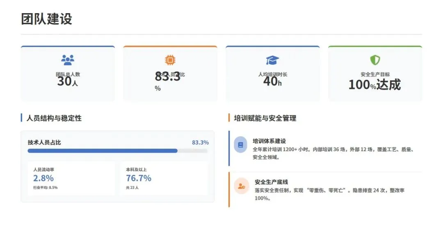Click the orange safety person icon
The height and width of the screenshot is (249, 443).
coord(241,186)
